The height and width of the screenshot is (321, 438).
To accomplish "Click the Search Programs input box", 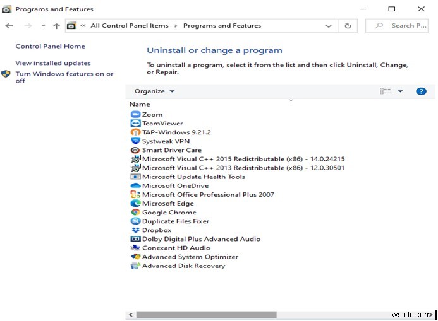I will (397, 26).
